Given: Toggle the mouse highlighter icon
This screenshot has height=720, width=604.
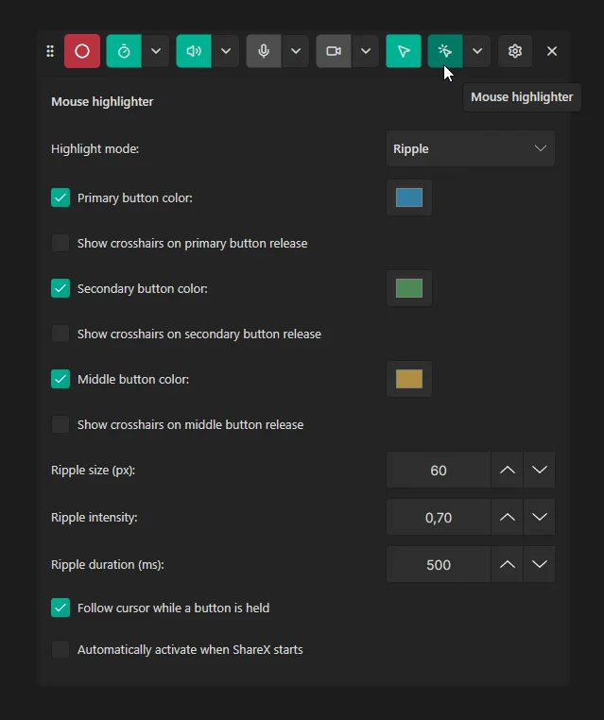Looking at the screenshot, I should 445,51.
